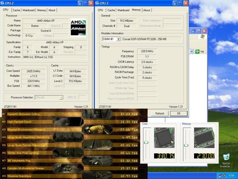Screen dimensions: 238x179
Task: Click the Bus Speed value 441.1 MHz
Action: (34, 86)
